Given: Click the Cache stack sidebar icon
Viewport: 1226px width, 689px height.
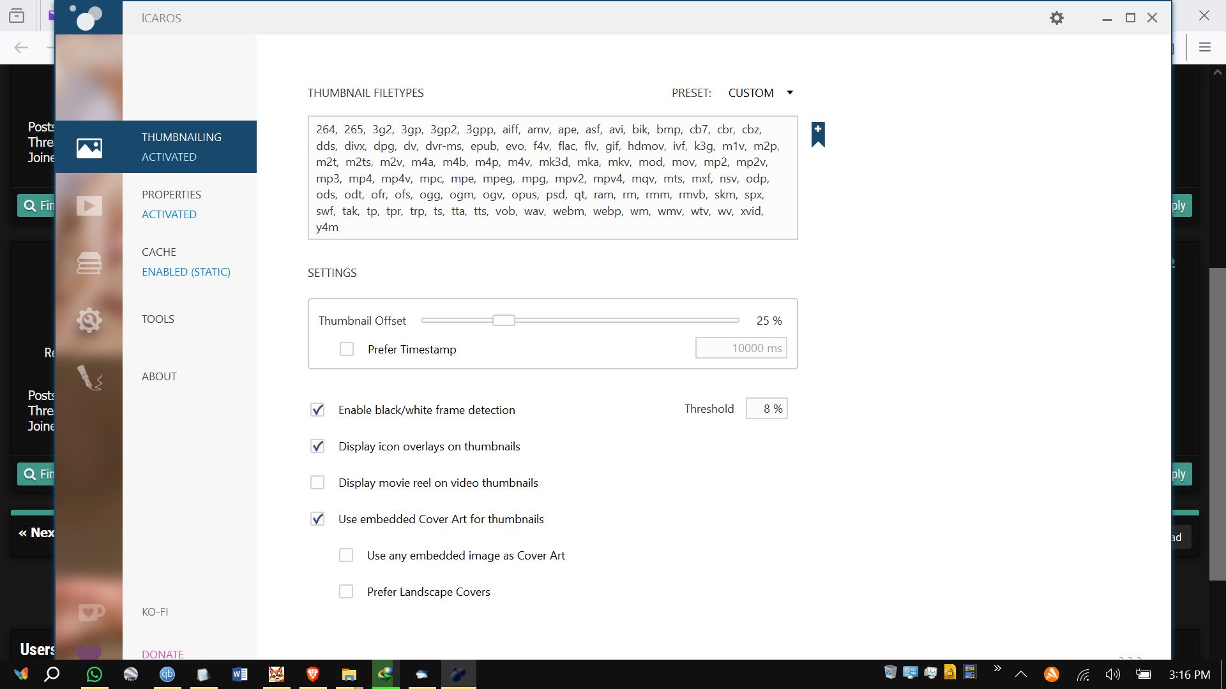Looking at the screenshot, I should 89,263.
